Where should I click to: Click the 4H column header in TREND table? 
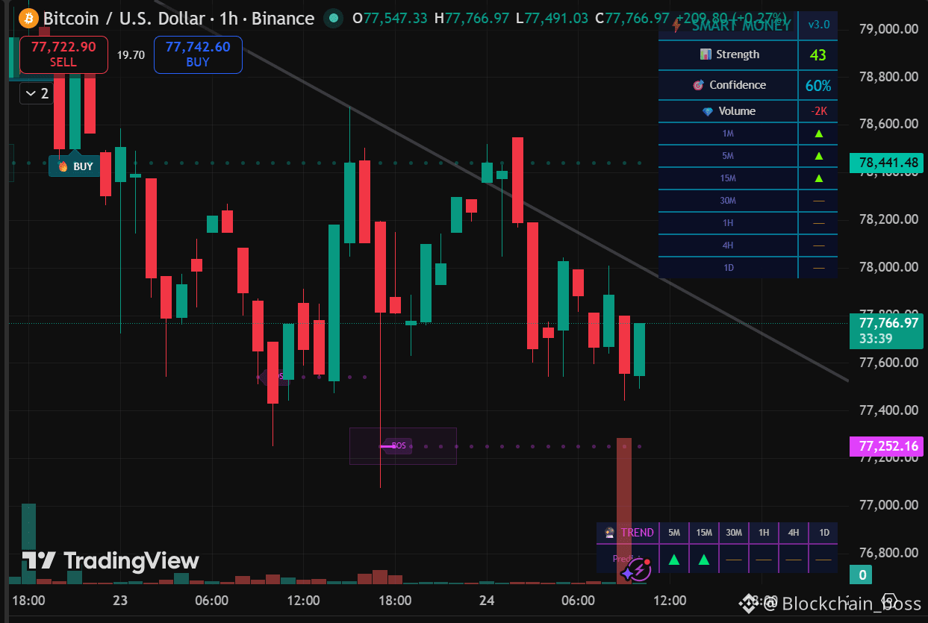pyautogui.click(x=794, y=533)
